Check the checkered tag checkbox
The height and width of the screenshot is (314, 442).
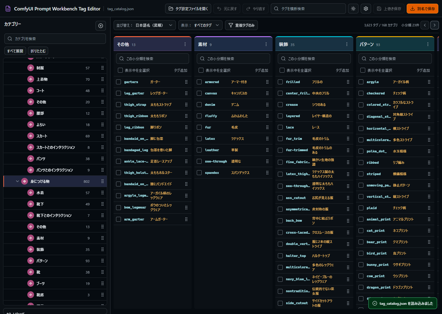[361, 93]
